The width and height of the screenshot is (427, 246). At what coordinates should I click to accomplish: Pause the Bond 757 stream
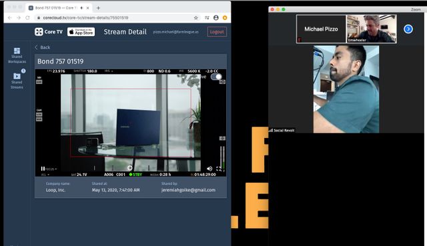click(43, 169)
